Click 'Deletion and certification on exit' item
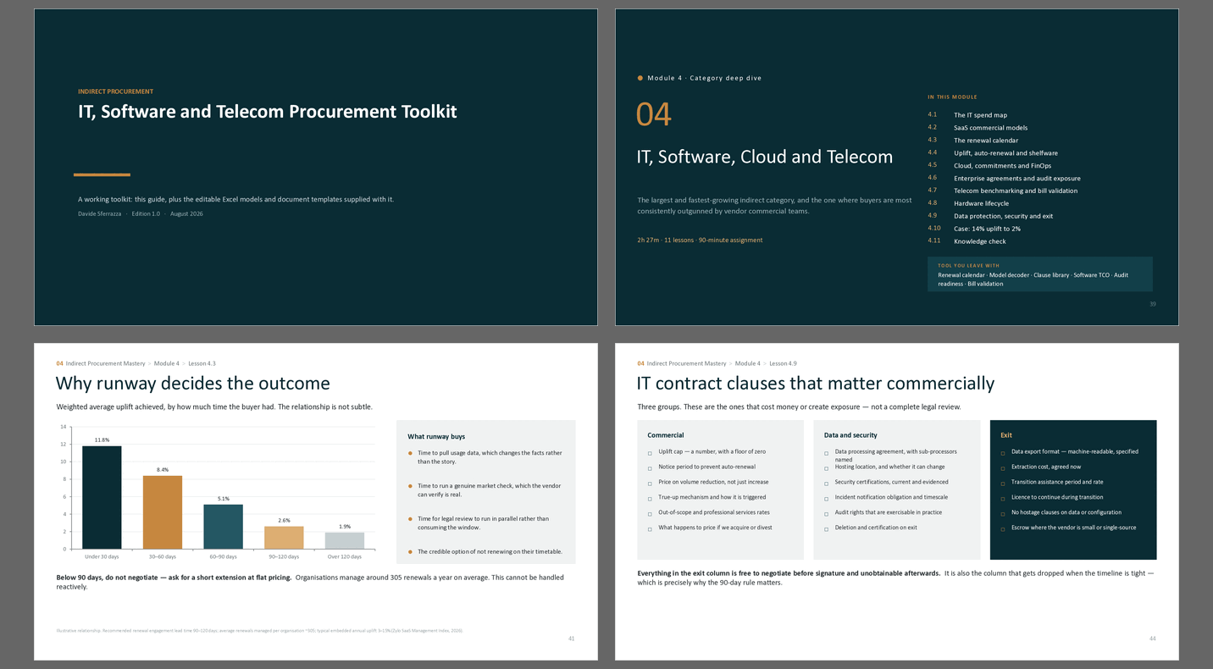This screenshot has height=669, width=1213. pyautogui.click(x=876, y=528)
